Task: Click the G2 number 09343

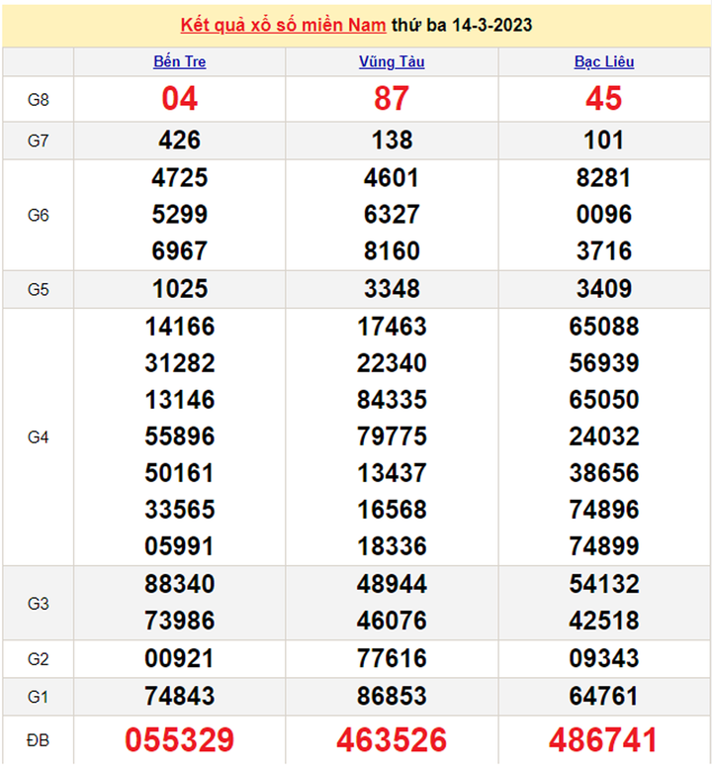Action: 604,658
